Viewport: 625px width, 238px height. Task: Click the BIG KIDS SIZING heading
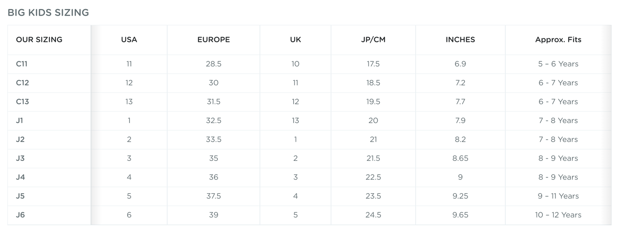coord(48,13)
